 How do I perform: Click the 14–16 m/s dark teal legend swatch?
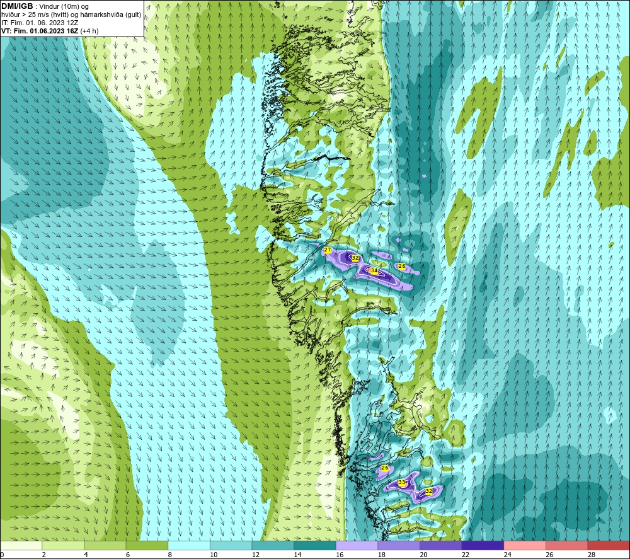click(x=315, y=545)
